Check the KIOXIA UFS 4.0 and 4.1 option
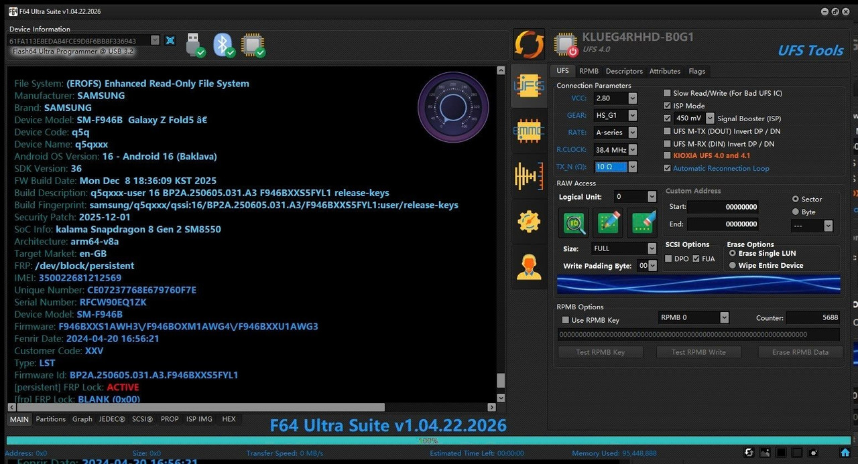The width and height of the screenshot is (858, 464). point(667,156)
